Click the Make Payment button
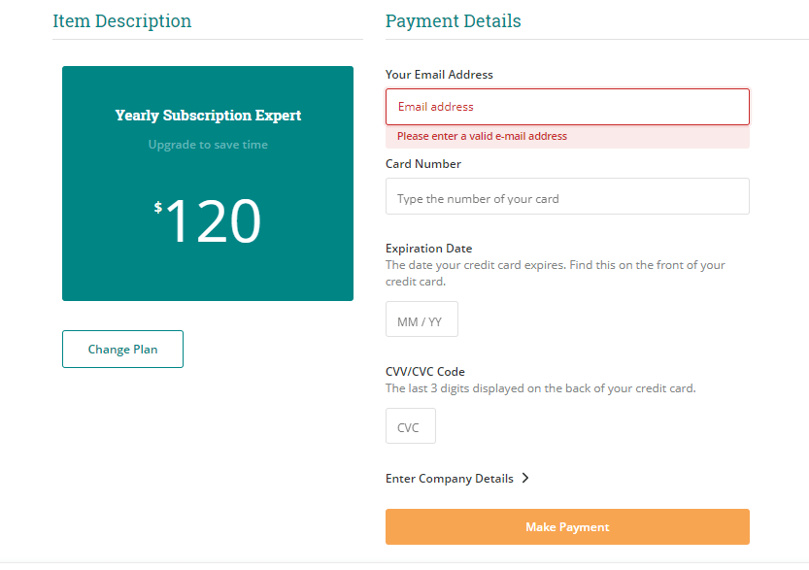 pos(567,526)
